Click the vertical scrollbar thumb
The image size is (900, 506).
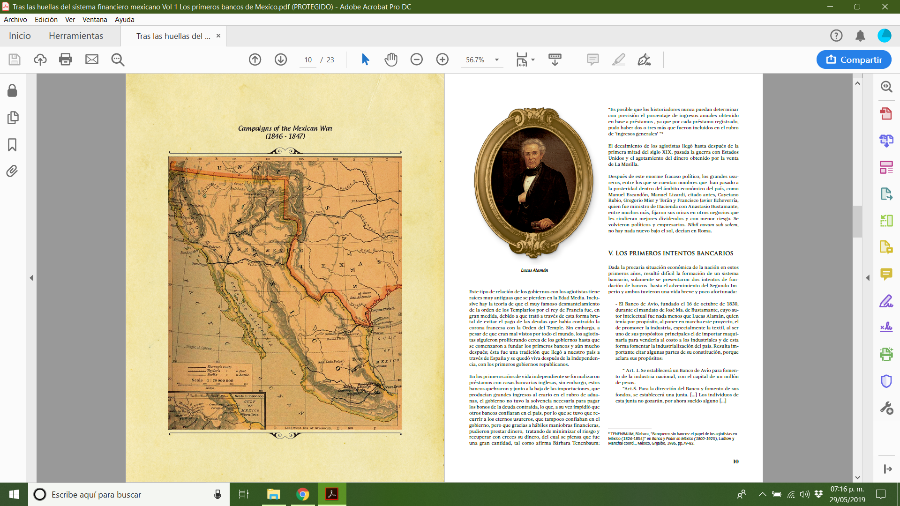[x=857, y=221]
